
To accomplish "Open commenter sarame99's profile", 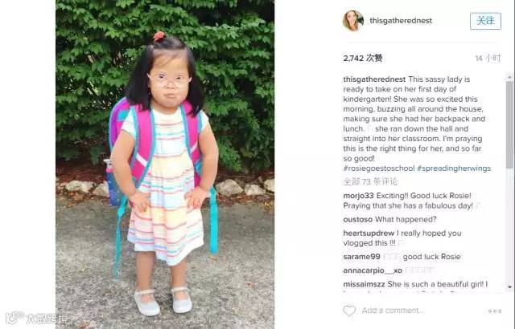I will pyautogui.click(x=361, y=257).
